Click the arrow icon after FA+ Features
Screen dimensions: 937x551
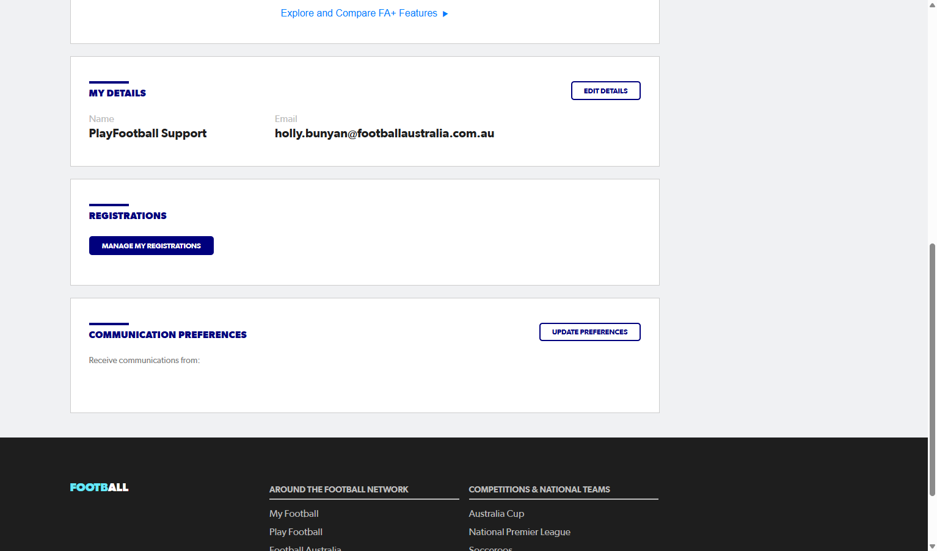(445, 14)
